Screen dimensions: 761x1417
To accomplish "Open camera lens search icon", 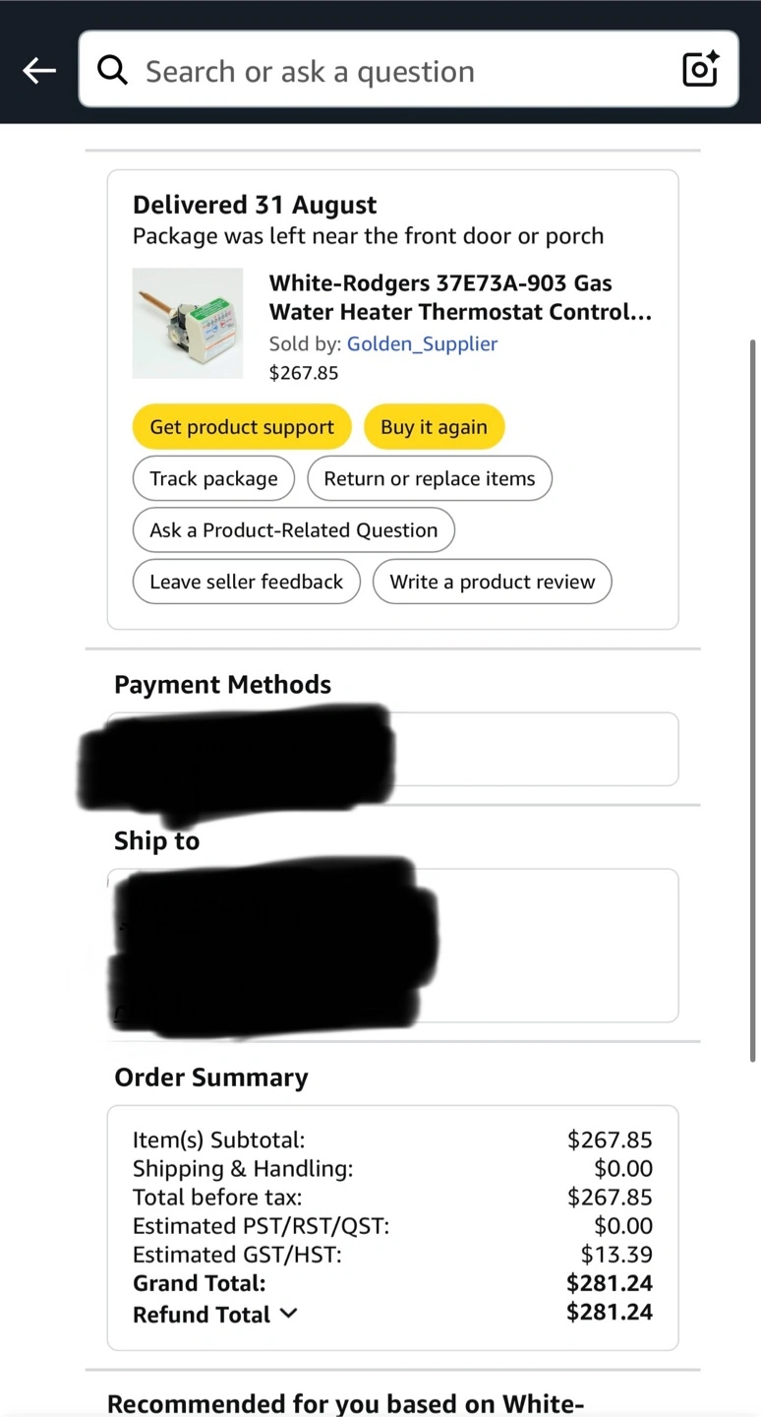I will 700,69.
